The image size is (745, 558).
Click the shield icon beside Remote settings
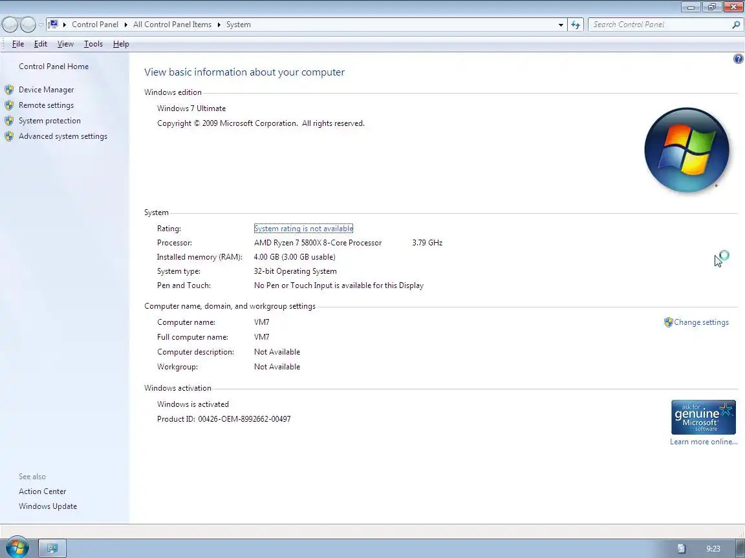coord(9,105)
